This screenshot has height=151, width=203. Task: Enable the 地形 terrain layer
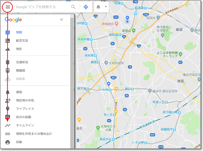click(x=19, y=49)
